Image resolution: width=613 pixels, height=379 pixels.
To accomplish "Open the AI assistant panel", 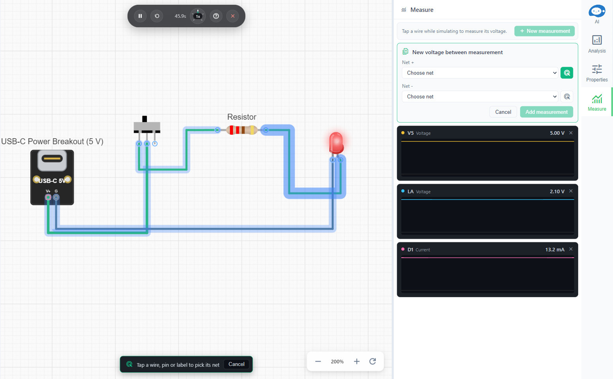I will (x=597, y=14).
